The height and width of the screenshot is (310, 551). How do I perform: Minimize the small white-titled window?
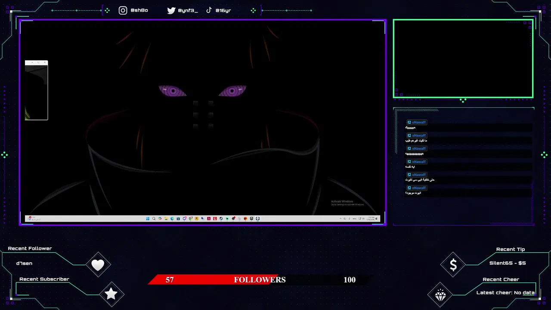pyautogui.click(x=32, y=62)
